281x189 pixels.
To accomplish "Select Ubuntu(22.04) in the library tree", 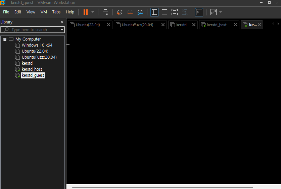I will [x=35, y=51].
